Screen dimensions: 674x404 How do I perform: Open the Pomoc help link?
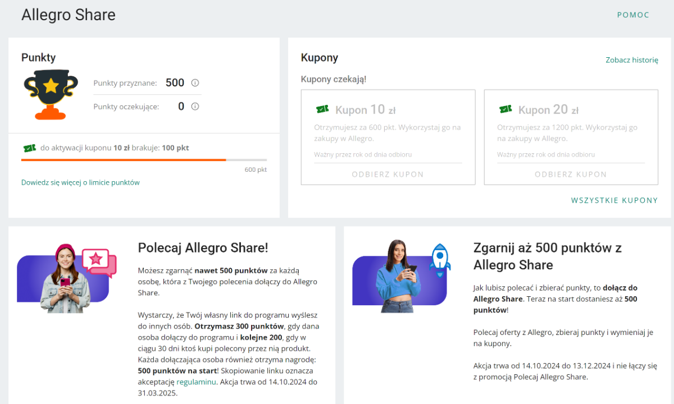(x=633, y=15)
